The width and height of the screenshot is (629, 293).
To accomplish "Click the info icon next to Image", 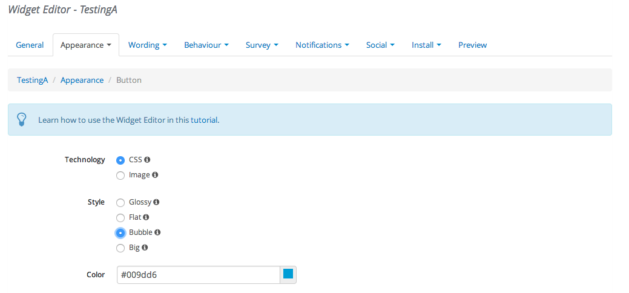I will point(155,175).
